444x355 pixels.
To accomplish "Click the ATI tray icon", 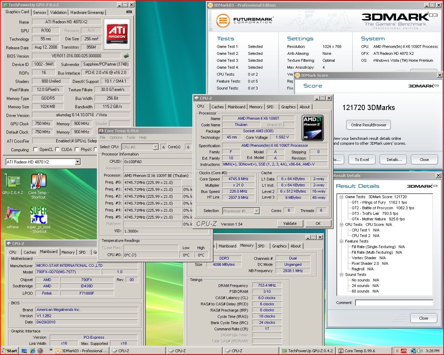I will pyautogui.click(x=404, y=351).
